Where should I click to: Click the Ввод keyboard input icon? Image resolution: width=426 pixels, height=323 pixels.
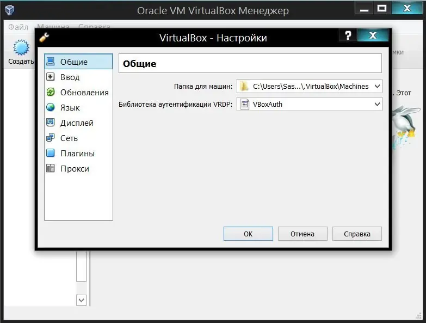tap(51, 77)
